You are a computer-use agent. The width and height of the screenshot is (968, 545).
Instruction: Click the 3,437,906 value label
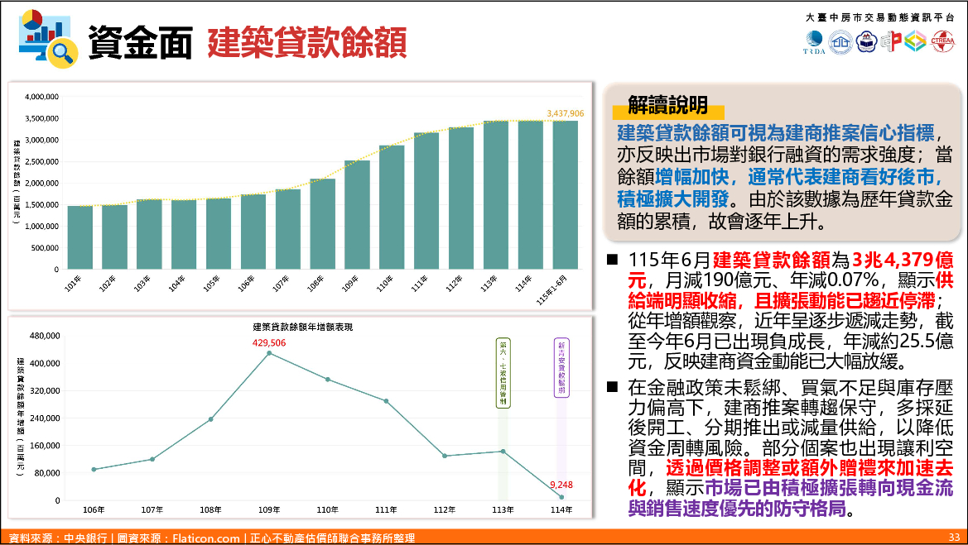565,113
